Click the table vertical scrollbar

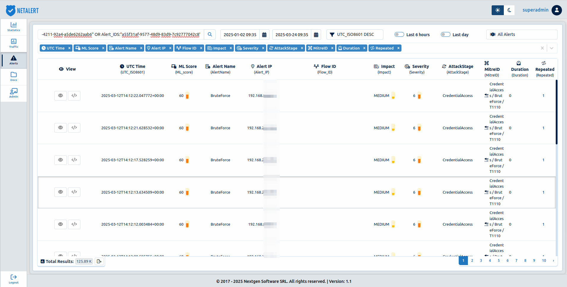[556, 112]
